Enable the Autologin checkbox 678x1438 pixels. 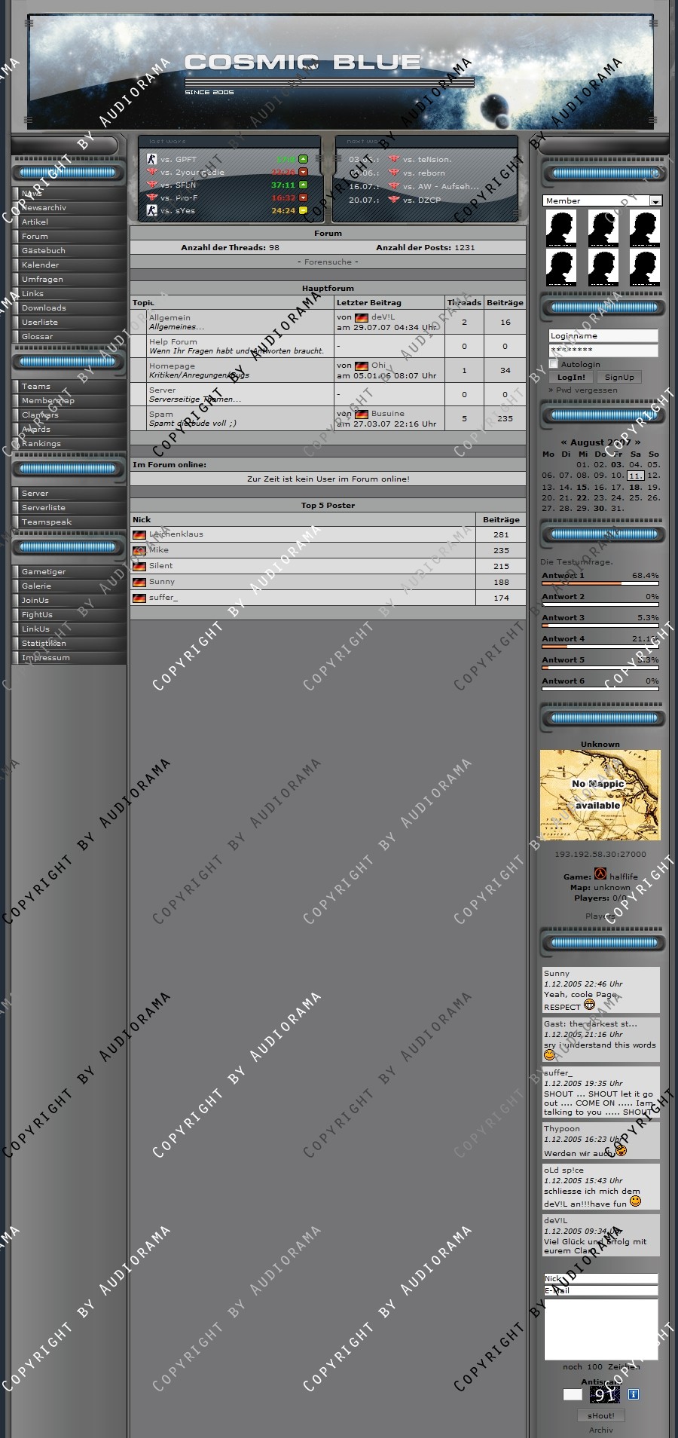pos(554,364)
